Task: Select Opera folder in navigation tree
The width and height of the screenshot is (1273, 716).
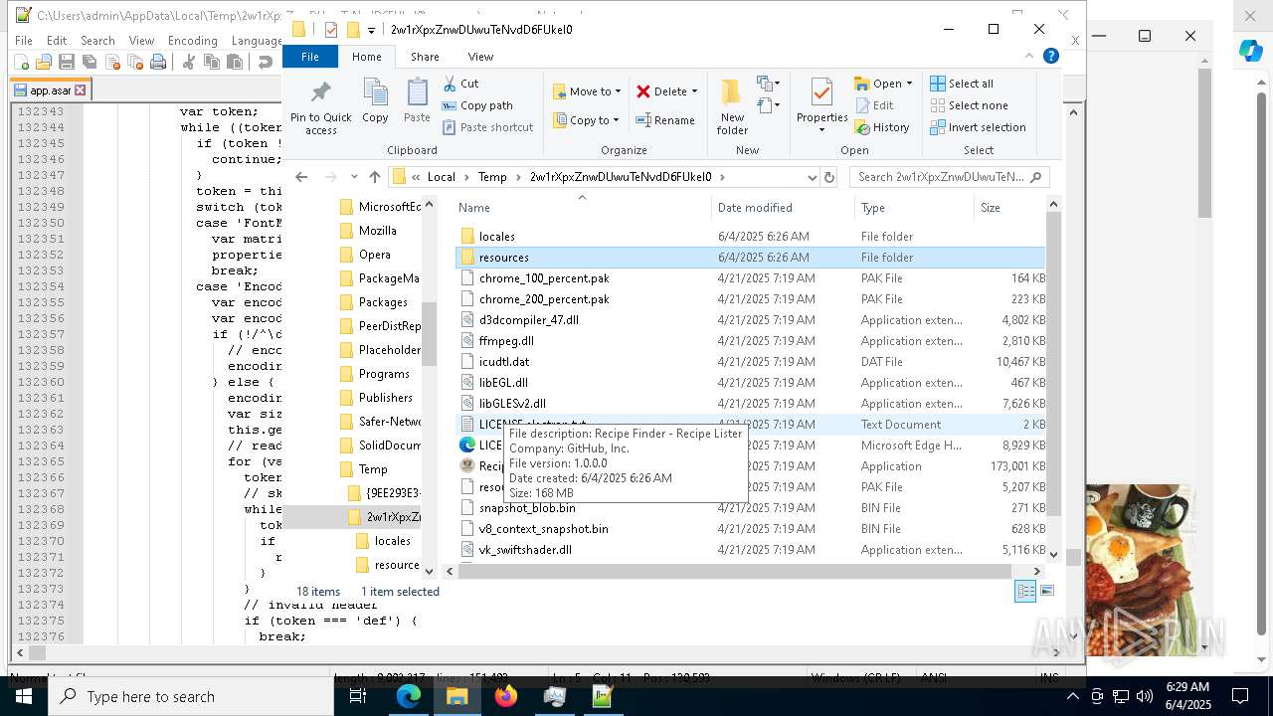Action: coord(375,255)
